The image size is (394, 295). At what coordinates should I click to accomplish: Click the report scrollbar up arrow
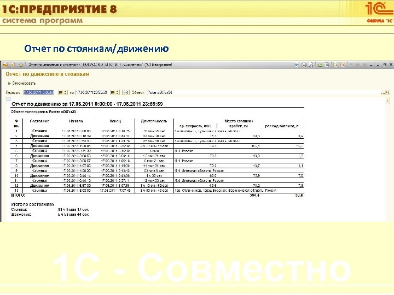[x=388, y=101]
